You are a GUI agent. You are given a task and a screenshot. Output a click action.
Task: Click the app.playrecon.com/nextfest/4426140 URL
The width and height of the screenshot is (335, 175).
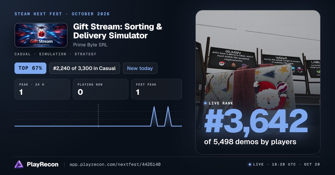pos(115,164)
